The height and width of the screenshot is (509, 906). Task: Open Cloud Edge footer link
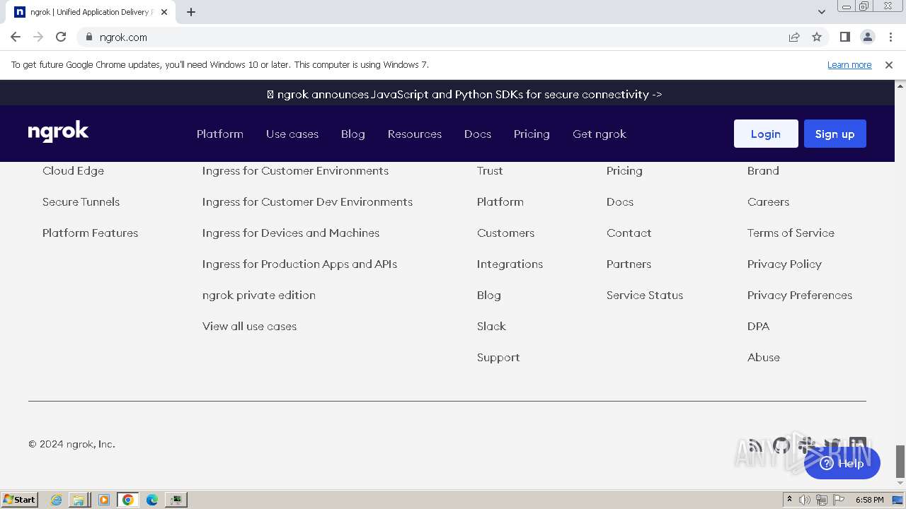tap(73, 170)
